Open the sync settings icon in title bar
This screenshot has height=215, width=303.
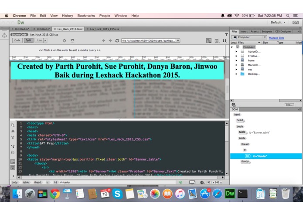(296, 22)
